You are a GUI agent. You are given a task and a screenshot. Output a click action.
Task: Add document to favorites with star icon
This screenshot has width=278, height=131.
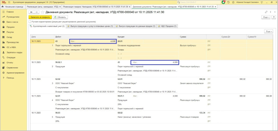(43, 12)
